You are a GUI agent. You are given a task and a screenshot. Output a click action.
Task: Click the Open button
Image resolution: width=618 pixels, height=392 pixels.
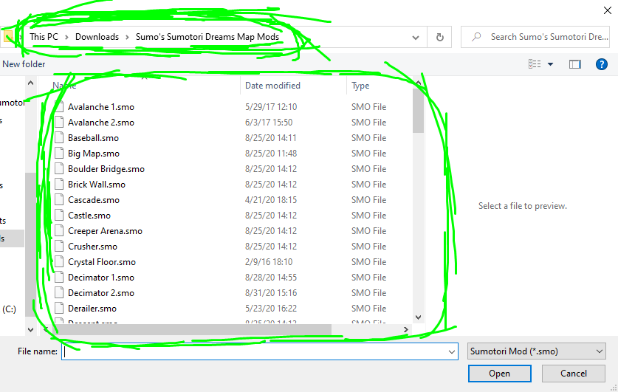point(499,374)
